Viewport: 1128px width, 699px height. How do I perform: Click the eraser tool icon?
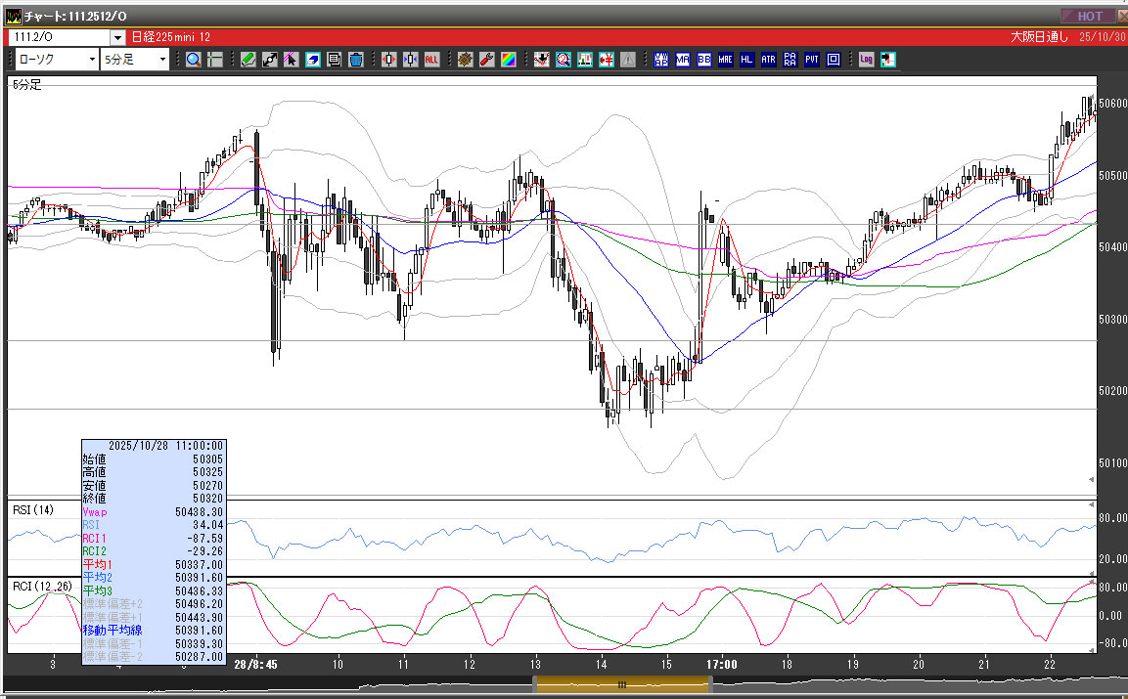tap(313, 60)
